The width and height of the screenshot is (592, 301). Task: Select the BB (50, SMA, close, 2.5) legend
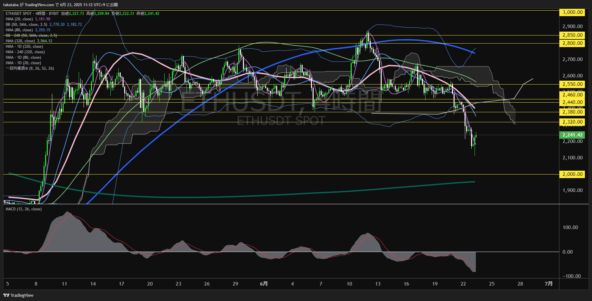pos(26,25)
